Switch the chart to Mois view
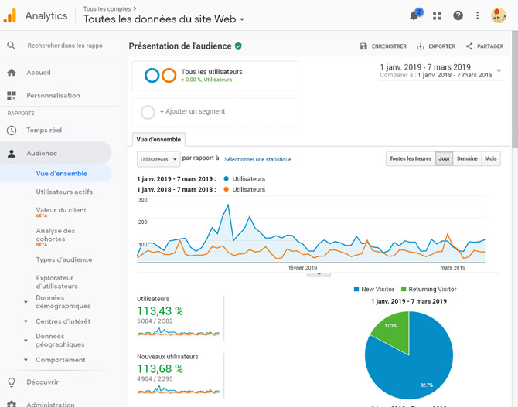 coord(491,158)
